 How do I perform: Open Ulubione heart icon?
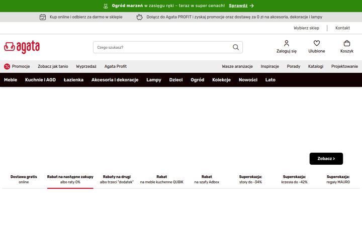(317, 43)
